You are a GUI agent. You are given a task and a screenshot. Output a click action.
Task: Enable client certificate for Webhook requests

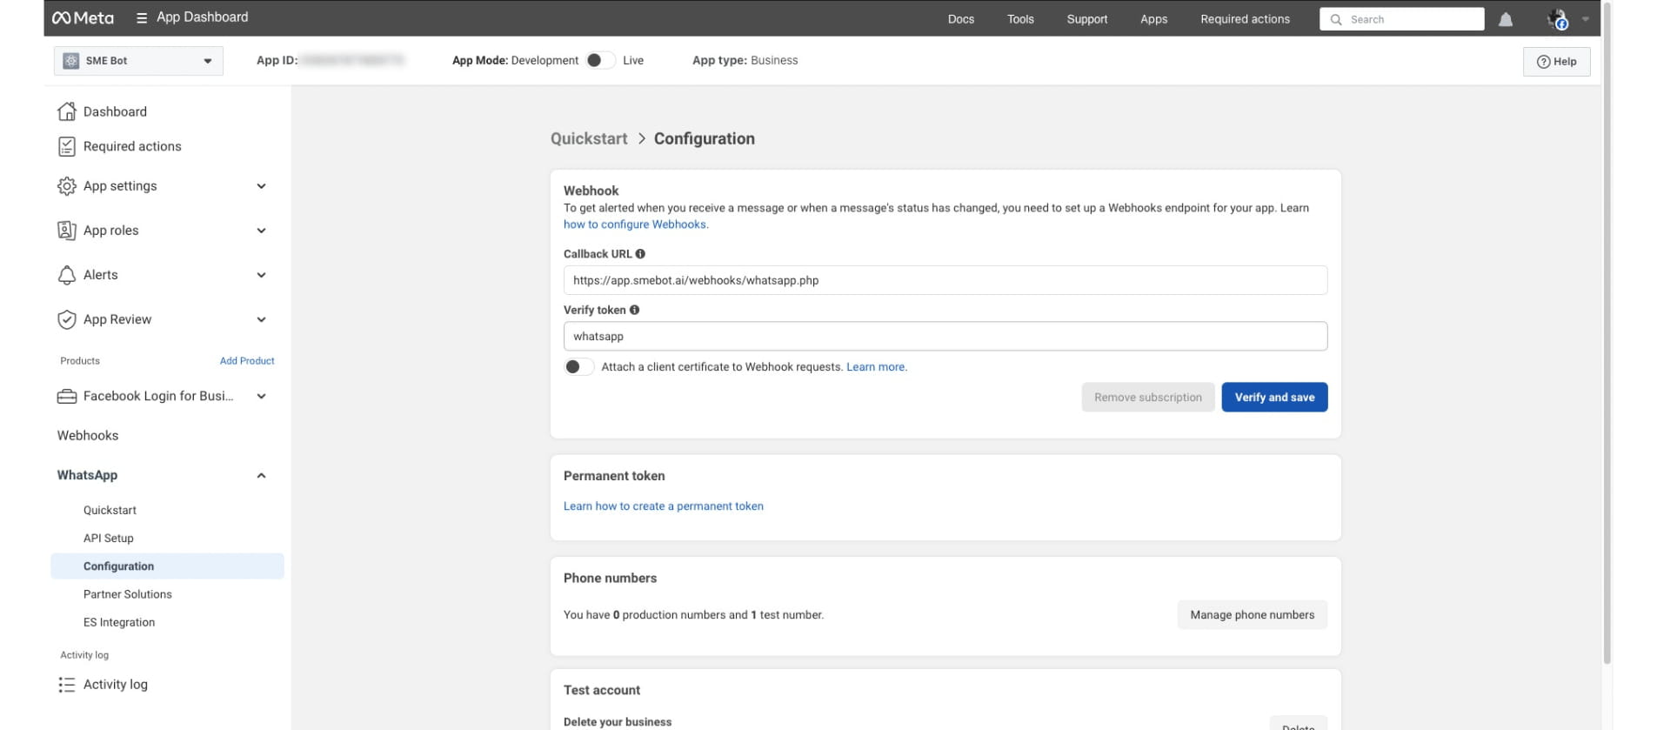pyautogui.click(x=579, y=367)
